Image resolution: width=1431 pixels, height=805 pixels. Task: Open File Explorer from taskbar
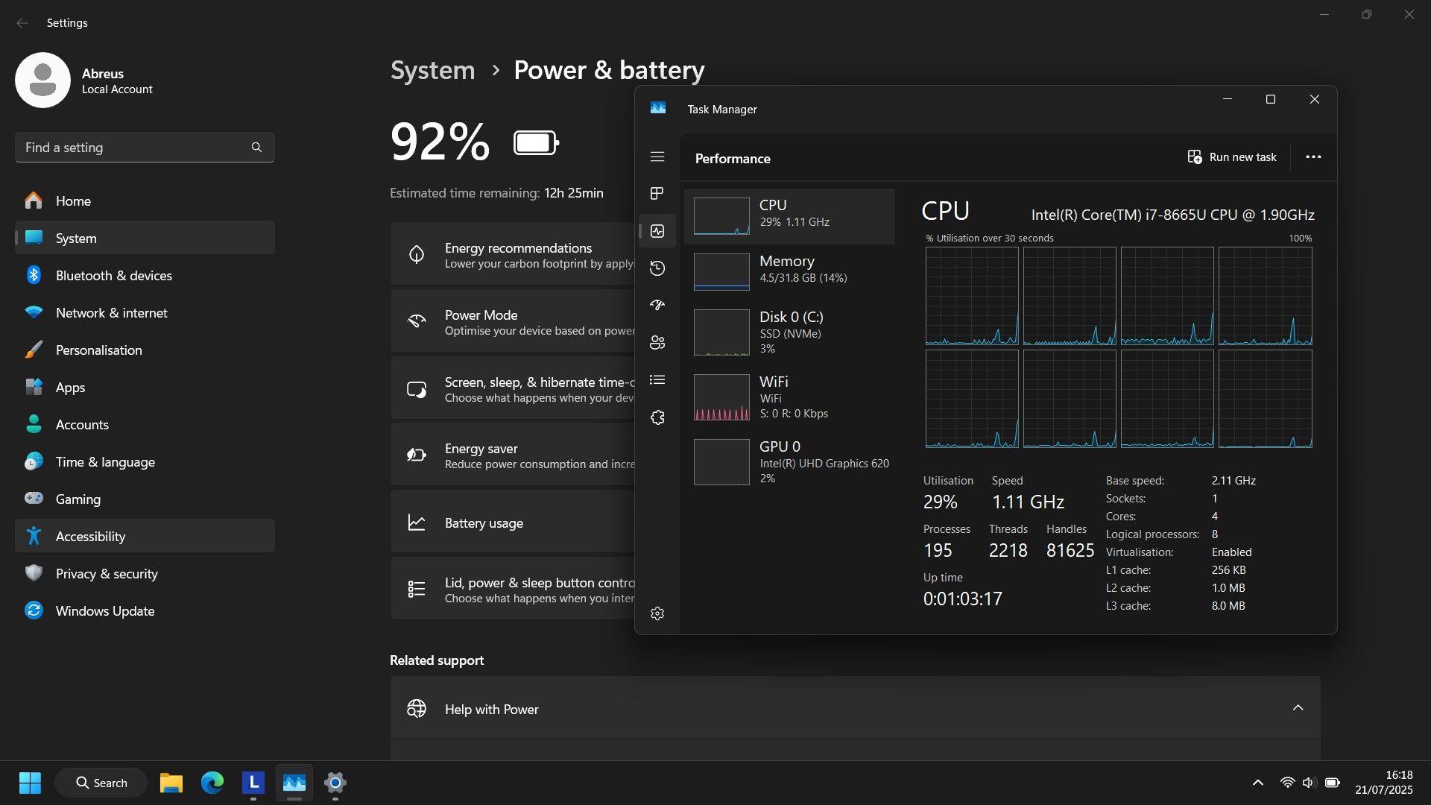pyautogui.click(x=171, y=783)
